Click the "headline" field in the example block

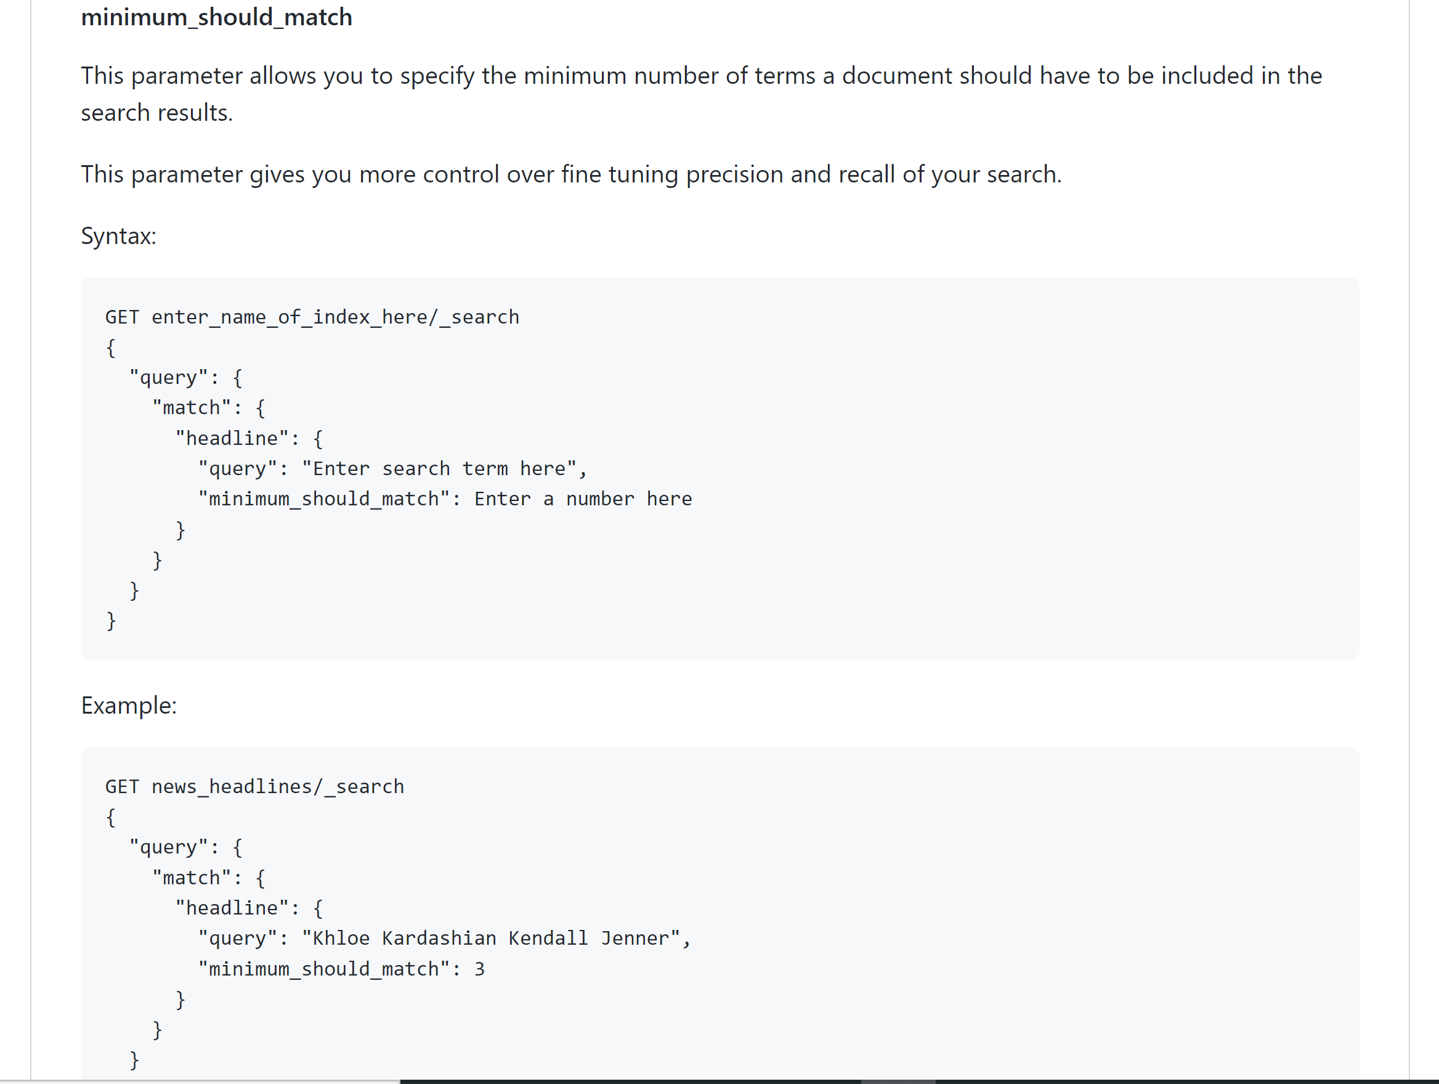pos(232,907)
